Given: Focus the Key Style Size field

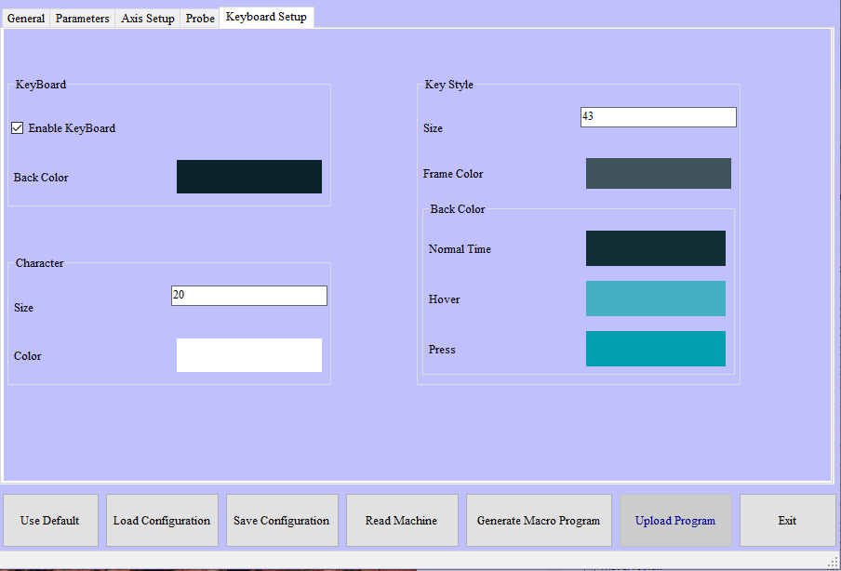Looking at the screenshot, I should point(658,117).
